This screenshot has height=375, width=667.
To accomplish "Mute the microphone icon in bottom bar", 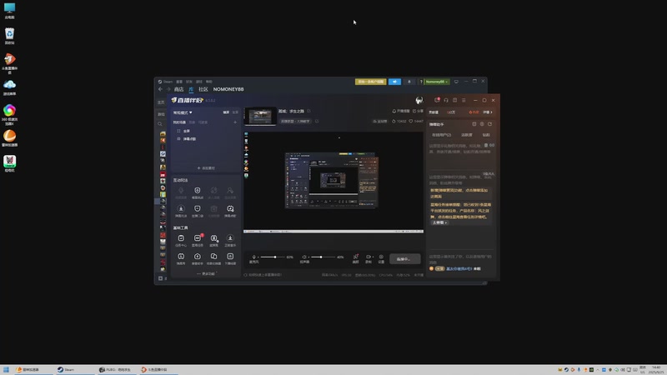I will (x=254, y=257).
